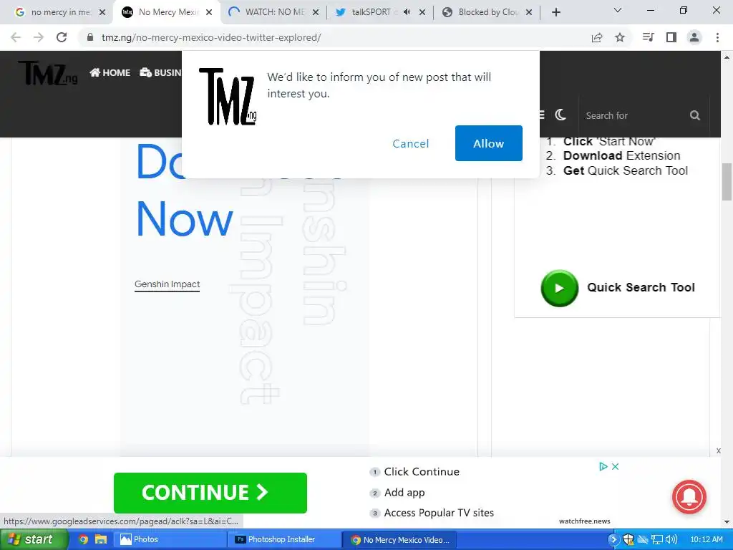This screenshot has width=733, height=550.
Task: Click the green Quick Search Tool play icon
Action: [560, 288]
